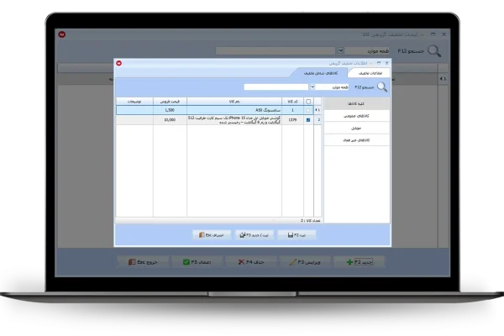Screen dimensions: 504x336
Task: Click the green check icon on اعمال F5
Action: (x=186, y=262)
